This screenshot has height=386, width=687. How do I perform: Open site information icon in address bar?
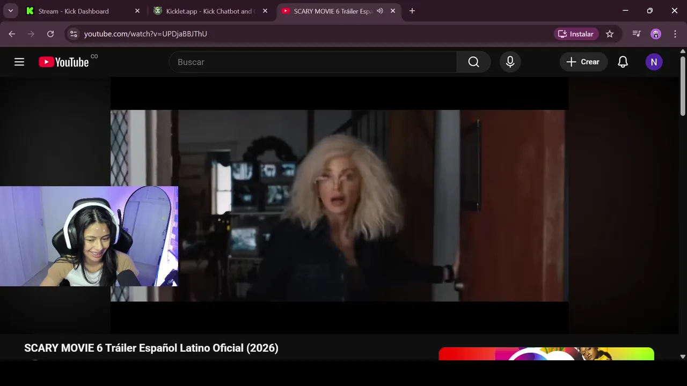click(74, 34)
